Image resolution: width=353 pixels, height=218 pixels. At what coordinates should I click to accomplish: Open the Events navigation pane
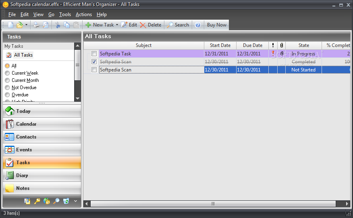tap(42, 150)
